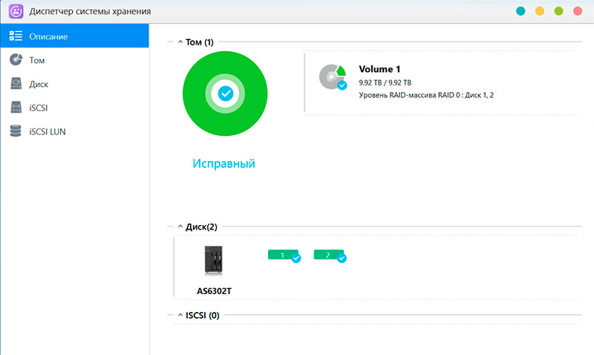This screenshot has height=355, width=594.
Task: Open the iSCSI LUN menu item
Action: (x=49, y=131)
